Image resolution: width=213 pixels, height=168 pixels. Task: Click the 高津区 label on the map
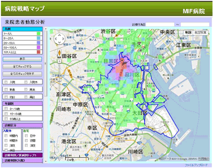tap(63, 95)
